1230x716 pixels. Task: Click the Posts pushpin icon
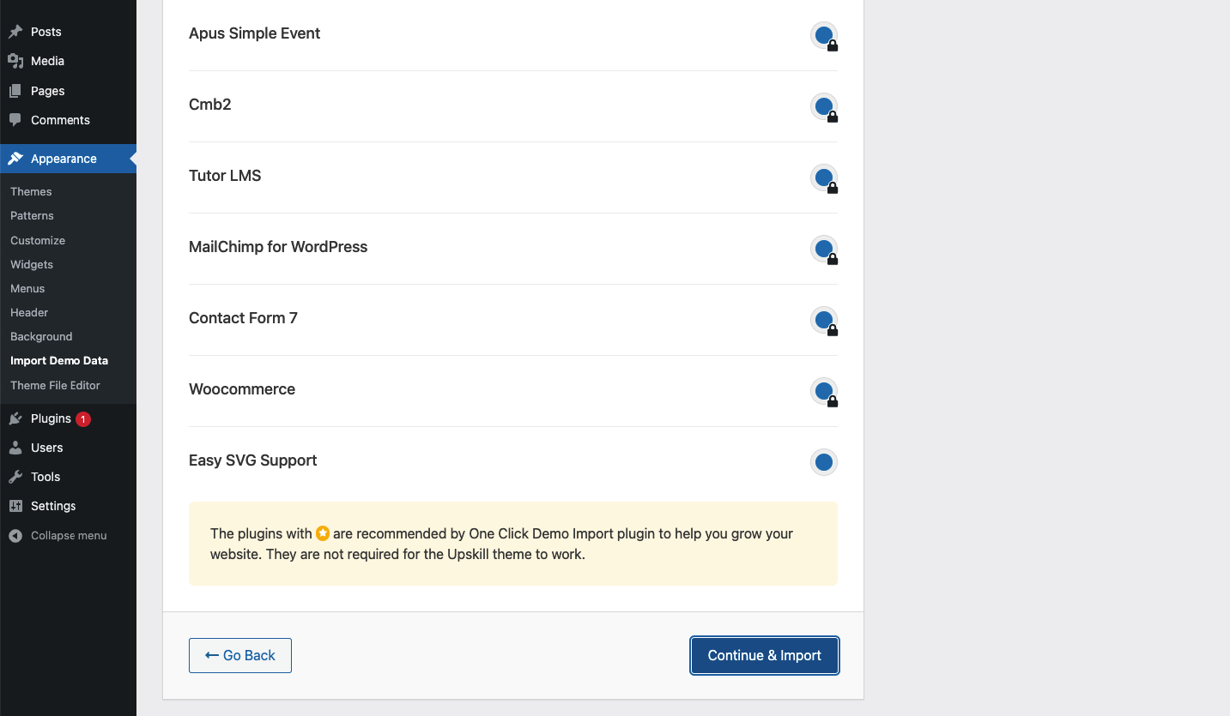pos(15,32)
